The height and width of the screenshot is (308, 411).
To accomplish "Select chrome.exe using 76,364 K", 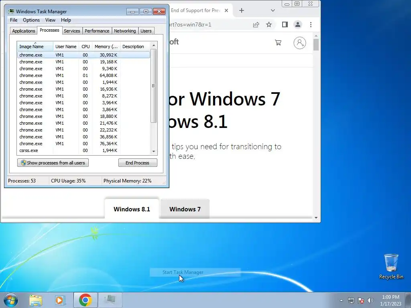I will 83,144.
